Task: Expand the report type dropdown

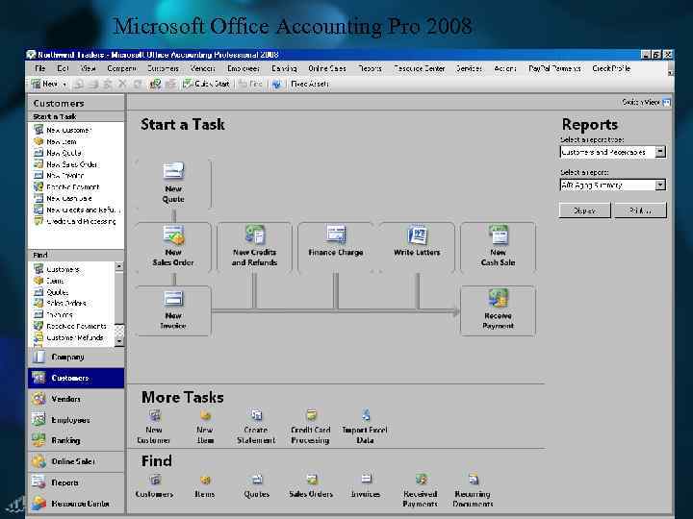Action: [x=660, y=152]
